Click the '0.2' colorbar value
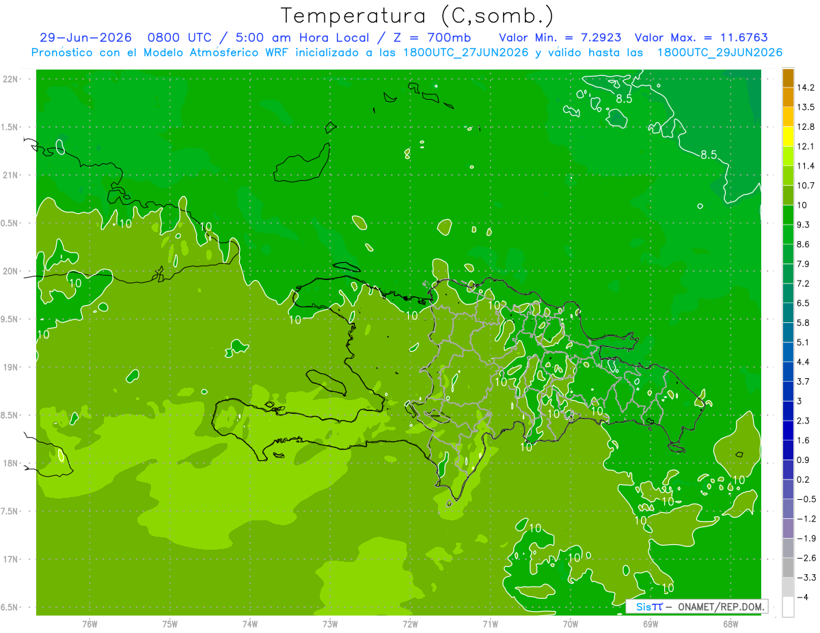820x633 pixels. (804, 479)
